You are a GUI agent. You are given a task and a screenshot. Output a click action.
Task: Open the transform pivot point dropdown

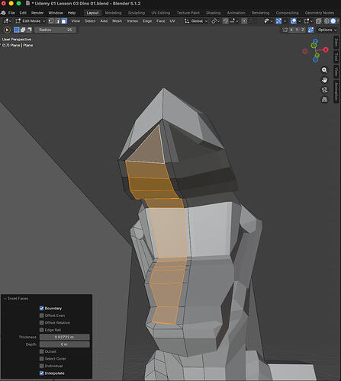point(216,21)
